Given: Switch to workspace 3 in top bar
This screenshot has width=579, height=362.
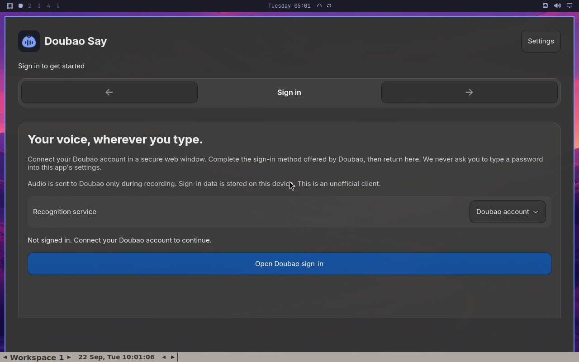Looking at the screenshot, I should pyautogui.click(x=39, y=6).
